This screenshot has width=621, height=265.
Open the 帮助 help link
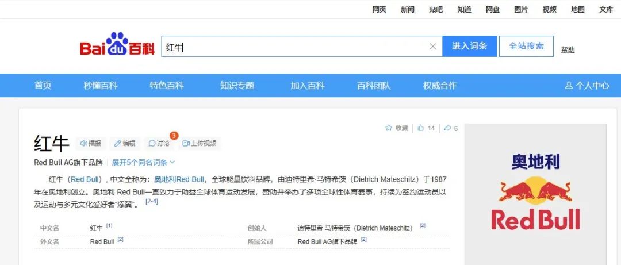click(x=568, y=49)
